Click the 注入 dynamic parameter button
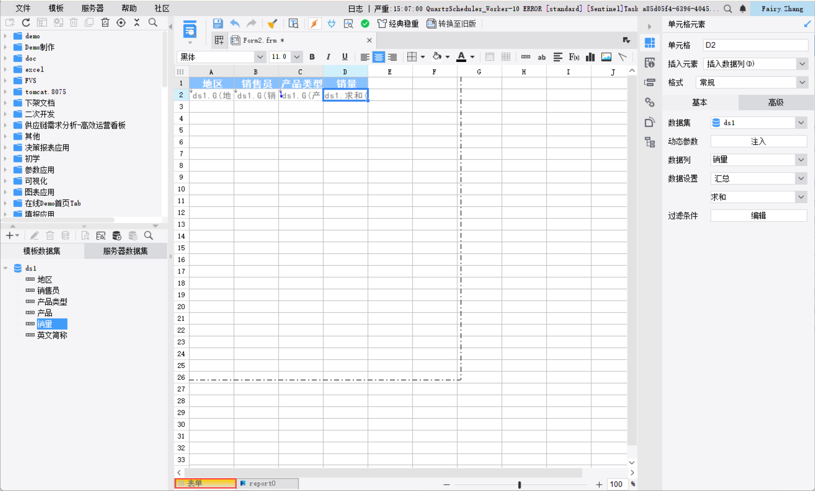This screenshot has width=815, height=491. (x=758, y=141)
